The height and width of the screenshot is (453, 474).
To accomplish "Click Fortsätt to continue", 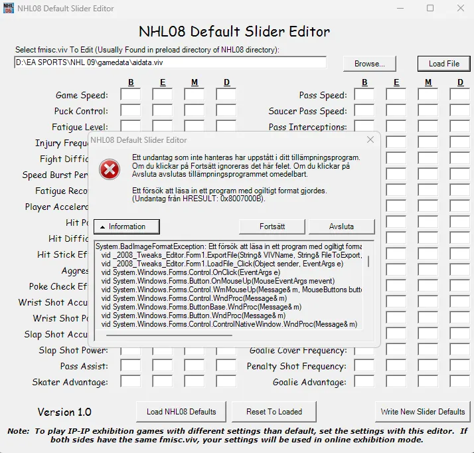I will pos(272,226).
